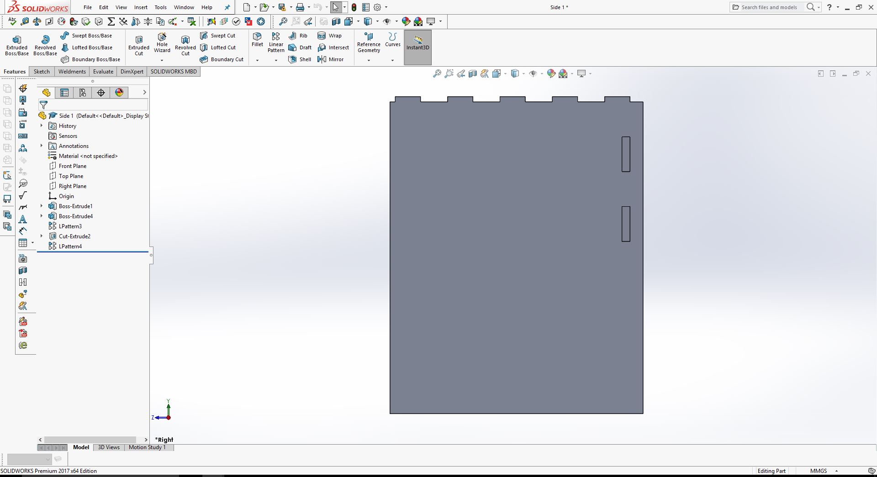Expand the Annotations folder

click(x=42, y=146)
